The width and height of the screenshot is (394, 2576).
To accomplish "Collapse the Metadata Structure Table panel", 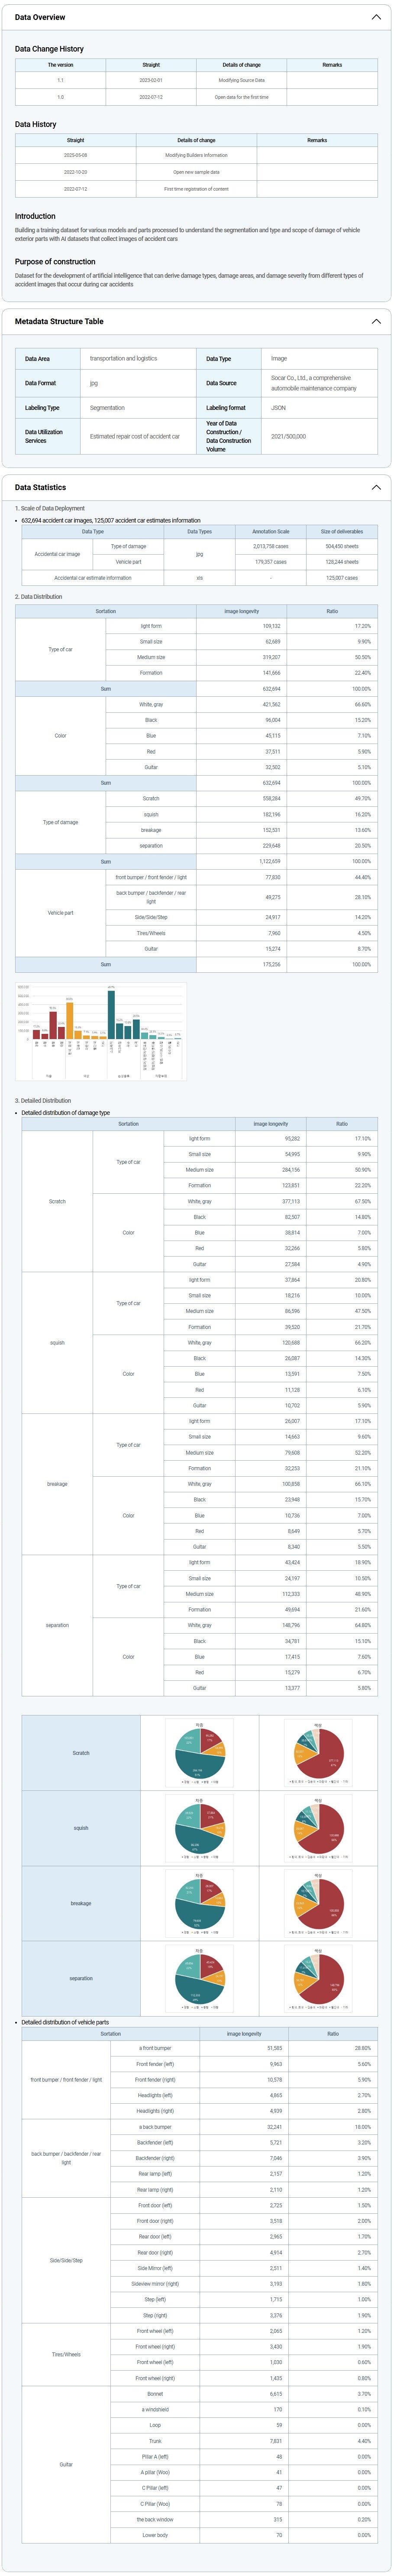I will (376, 322).
